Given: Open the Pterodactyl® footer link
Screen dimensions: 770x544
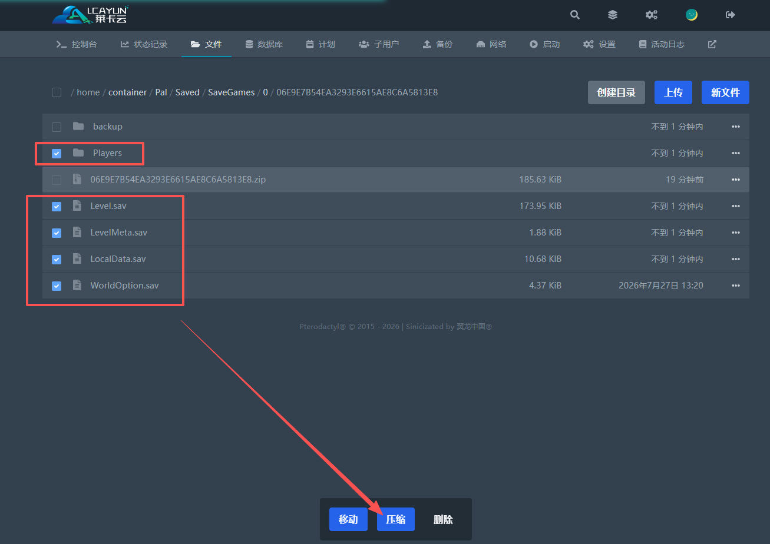Looking at the screenshot, I should click(x=323, y=327).
